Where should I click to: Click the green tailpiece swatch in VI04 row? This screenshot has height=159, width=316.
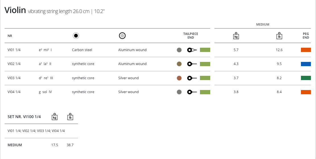click(x=205, y=92)
